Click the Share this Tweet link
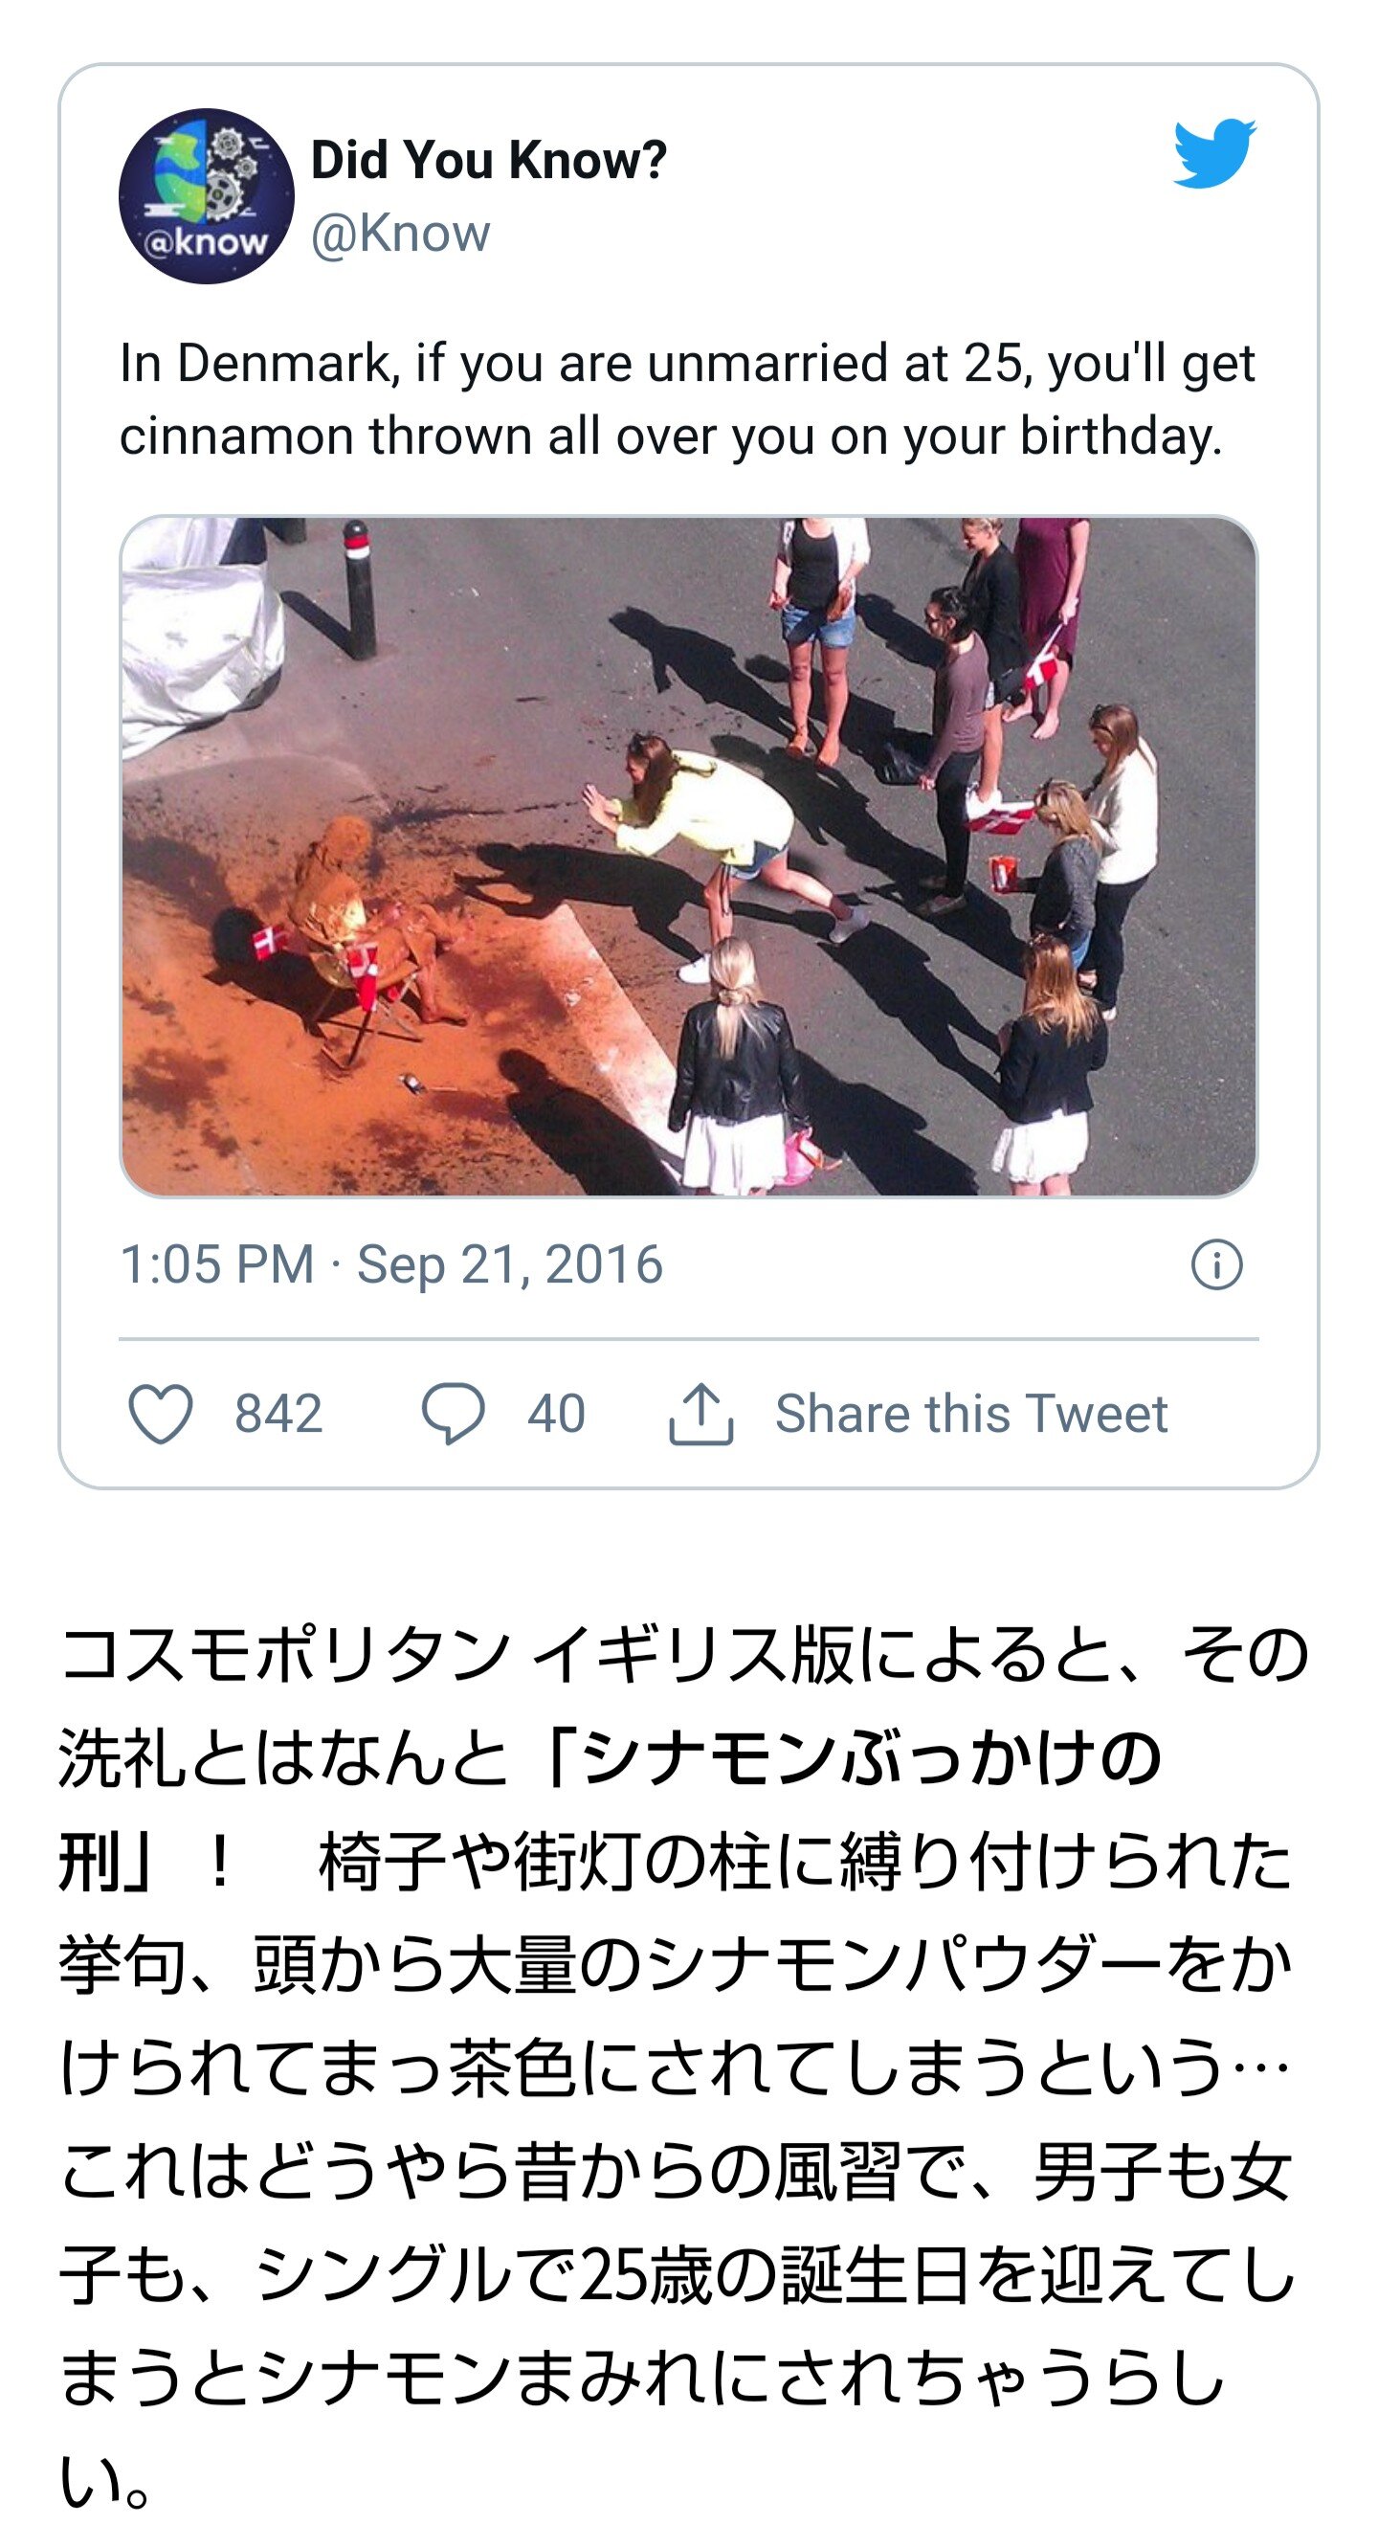The width and height of the screenshot is (1378, 2546). coord(971,1414)
